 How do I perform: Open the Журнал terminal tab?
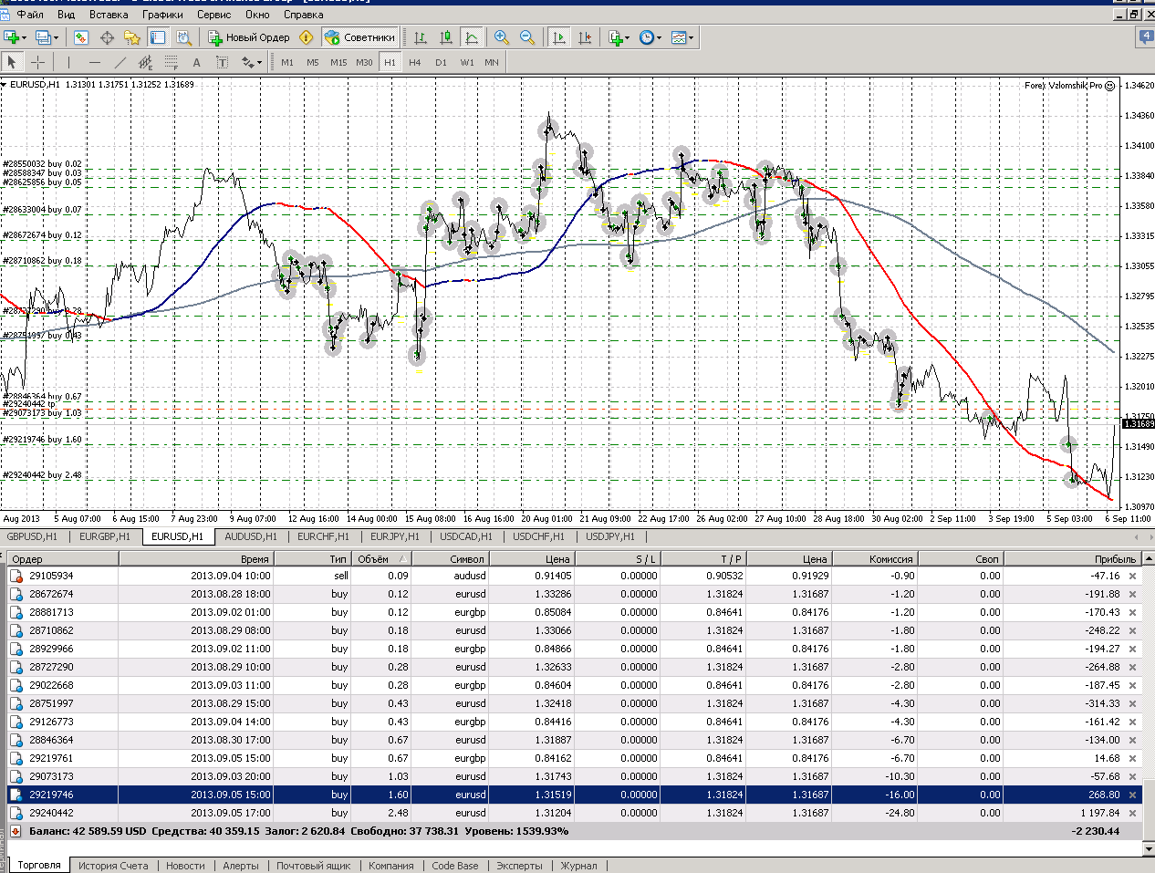coord(579,866)
